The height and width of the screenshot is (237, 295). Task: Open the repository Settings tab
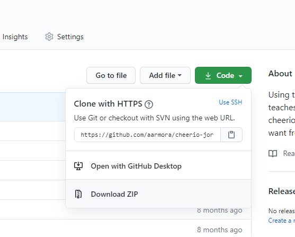pos(64,37)
